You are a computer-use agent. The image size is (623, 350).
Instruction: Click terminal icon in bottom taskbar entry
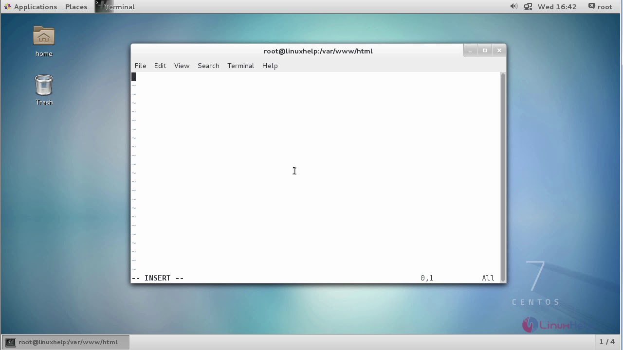pos(11,342)
